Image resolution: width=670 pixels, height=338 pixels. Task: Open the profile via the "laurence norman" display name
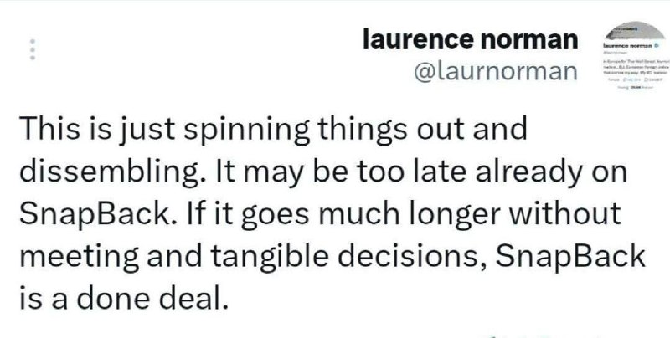pyautogui.click(x=470, y=39)
